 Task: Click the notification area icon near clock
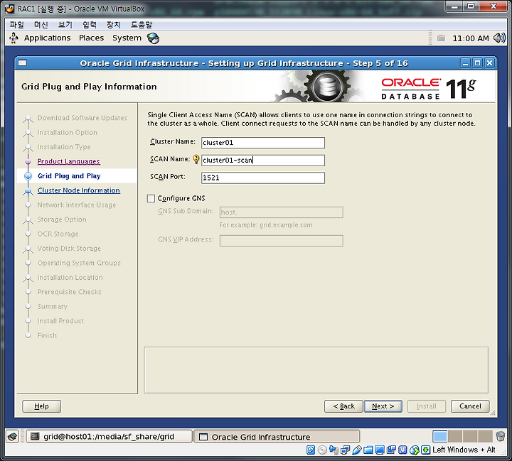(x=441, y=38)
